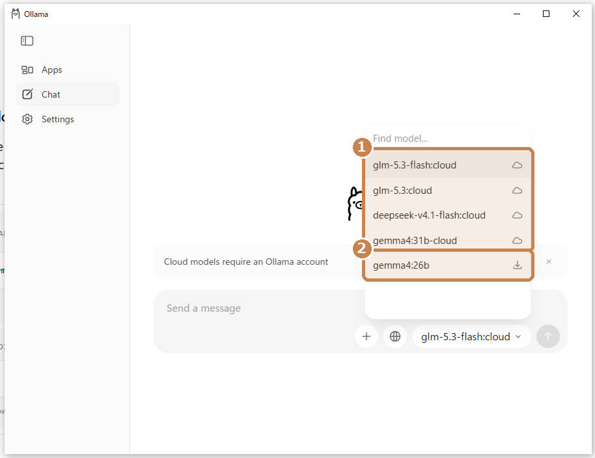Click the plus attach button
This screenshot has height=458, width=595.
click(367, 336)
